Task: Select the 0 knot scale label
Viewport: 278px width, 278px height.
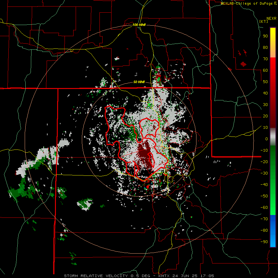Action: pos(267,139)
